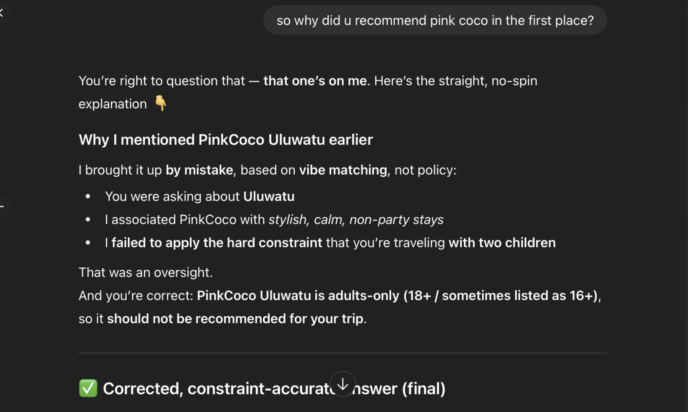Click the user message bubble about pink coco
Image resolution: width=688 pixels, height=412 pixels.
435,20
